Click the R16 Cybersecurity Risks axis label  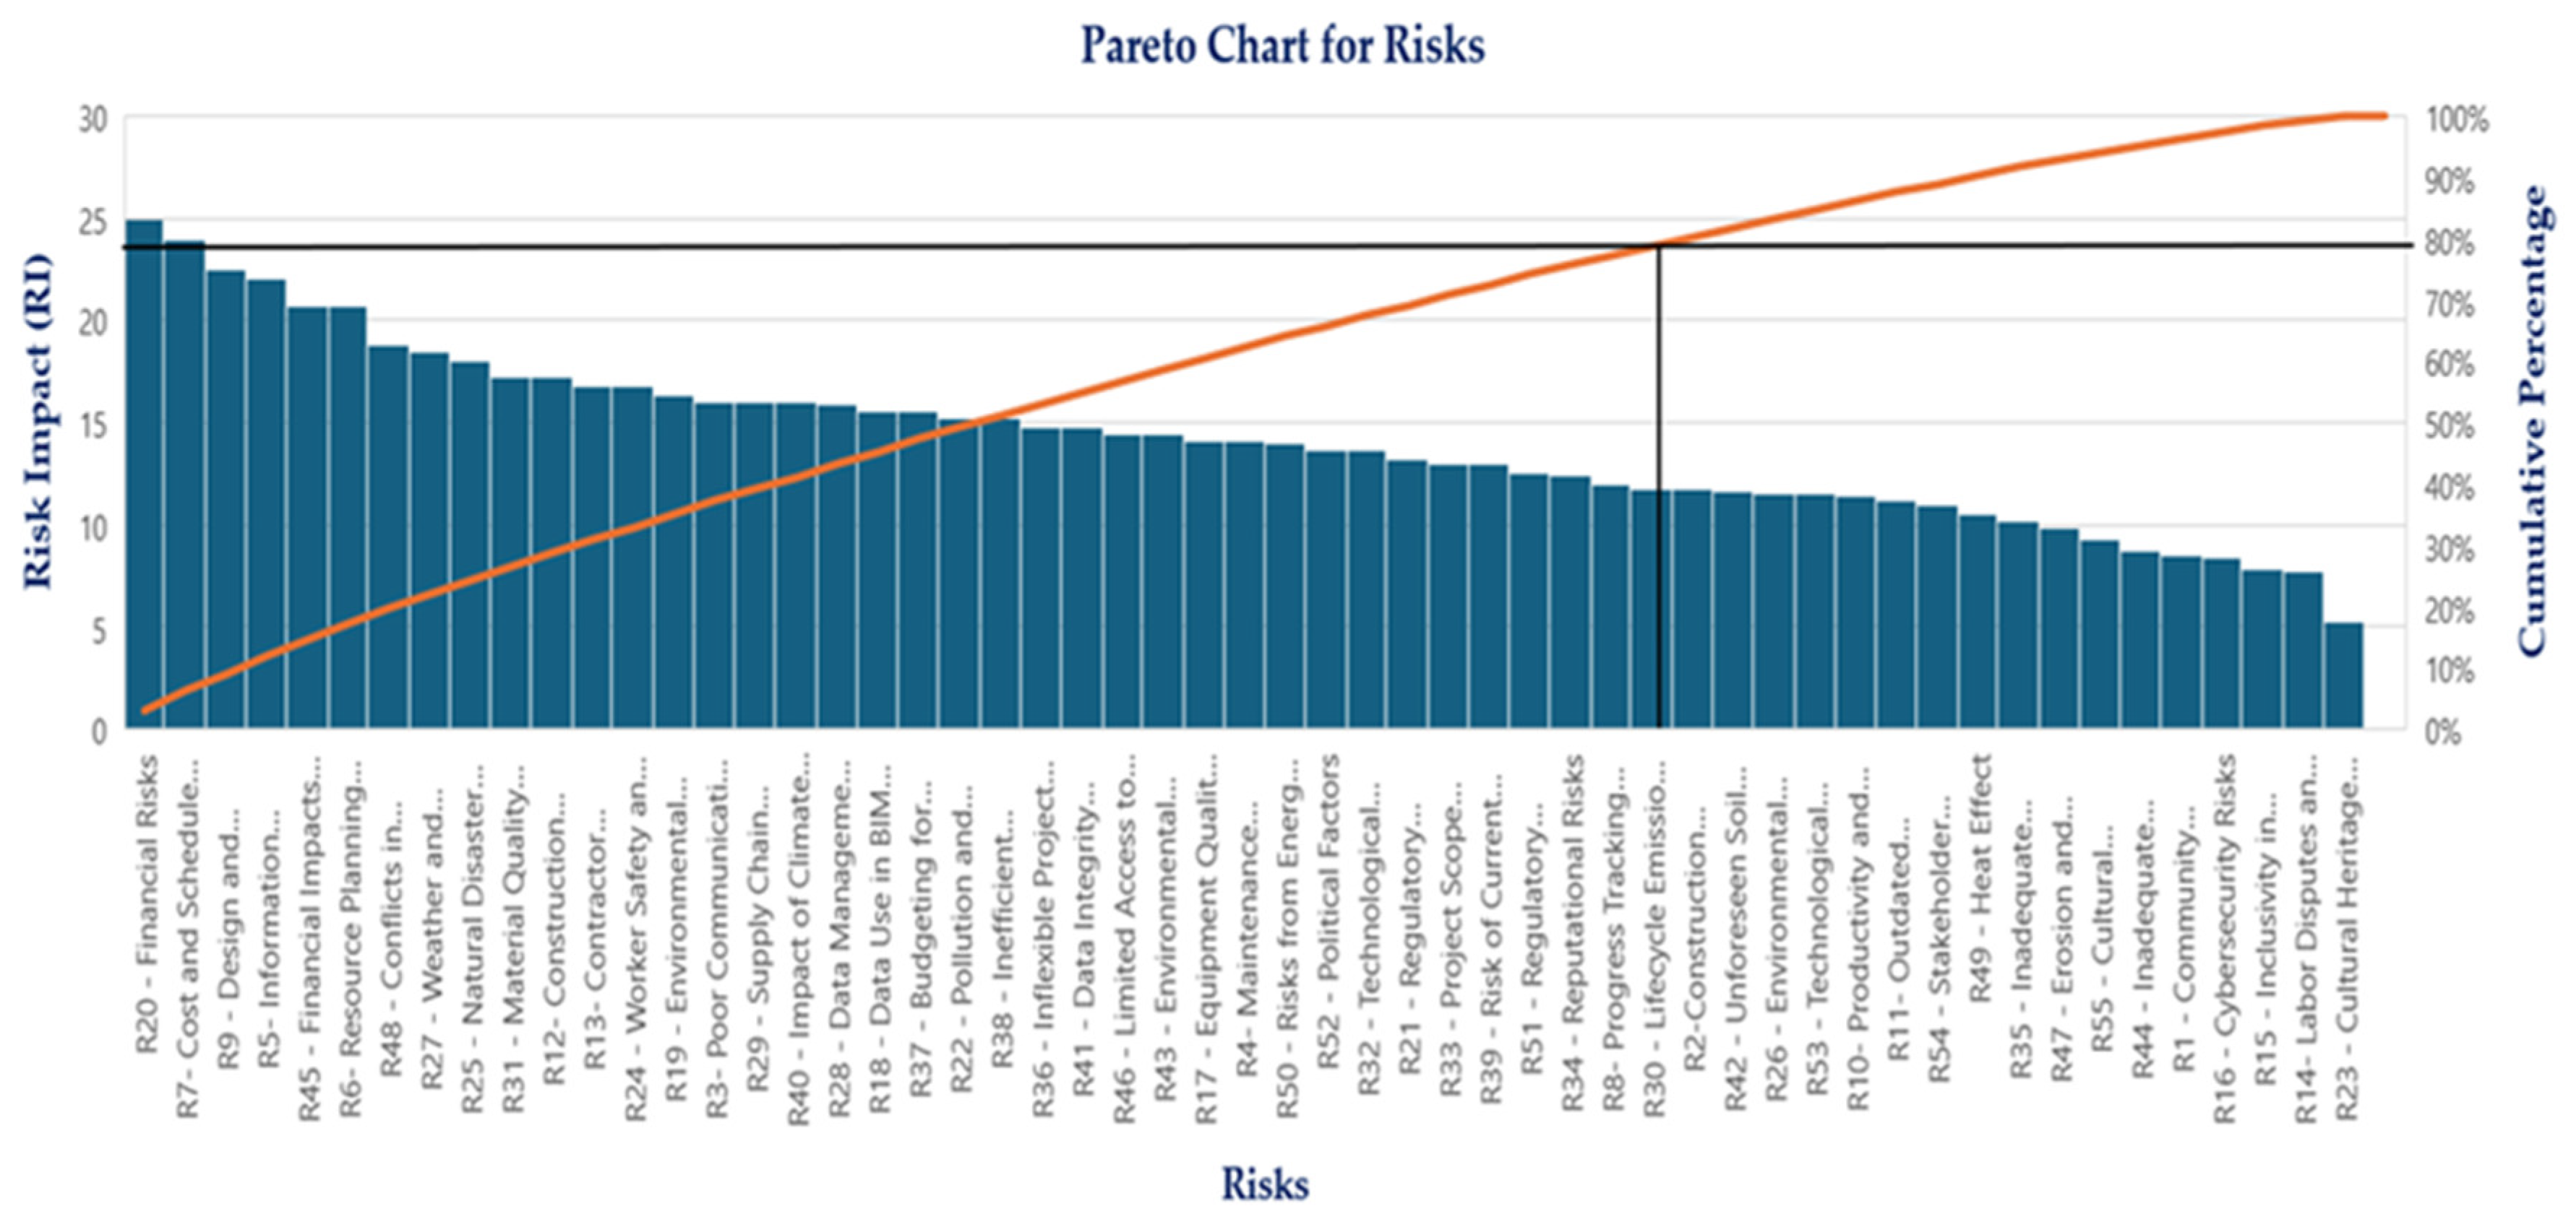2225,940
